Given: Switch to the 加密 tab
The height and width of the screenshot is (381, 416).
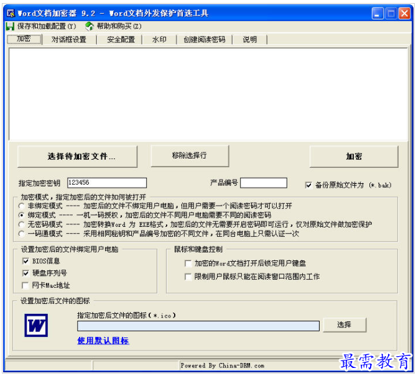Looking at the screenshot, I should pos(24,39).
